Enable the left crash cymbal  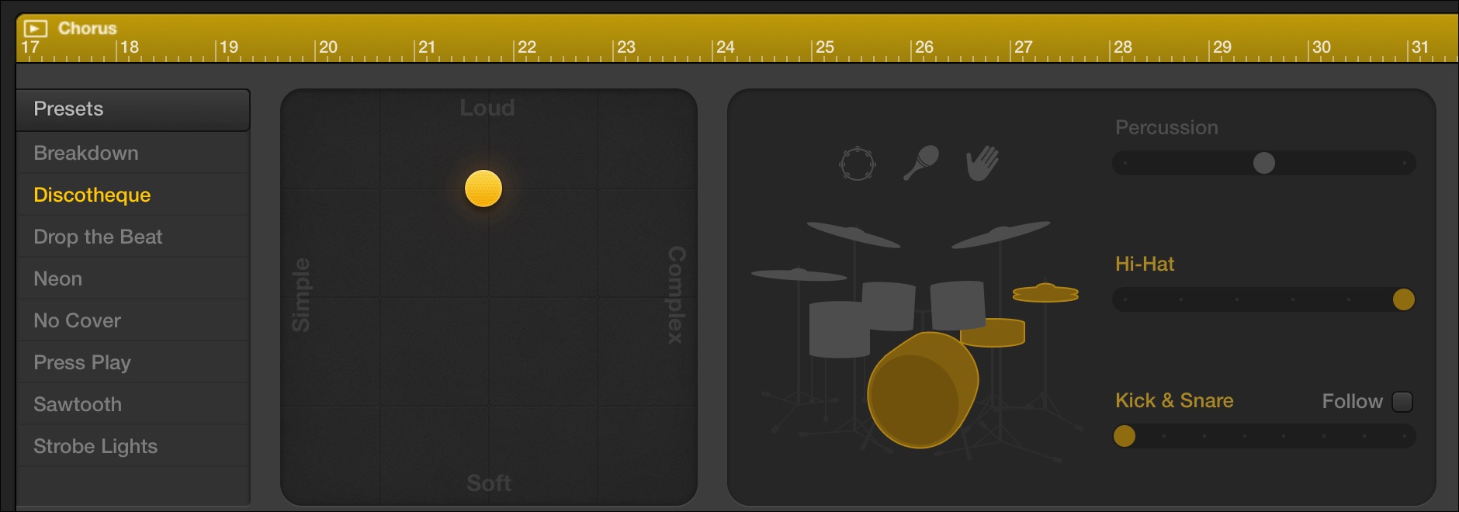tap(853, 234)
